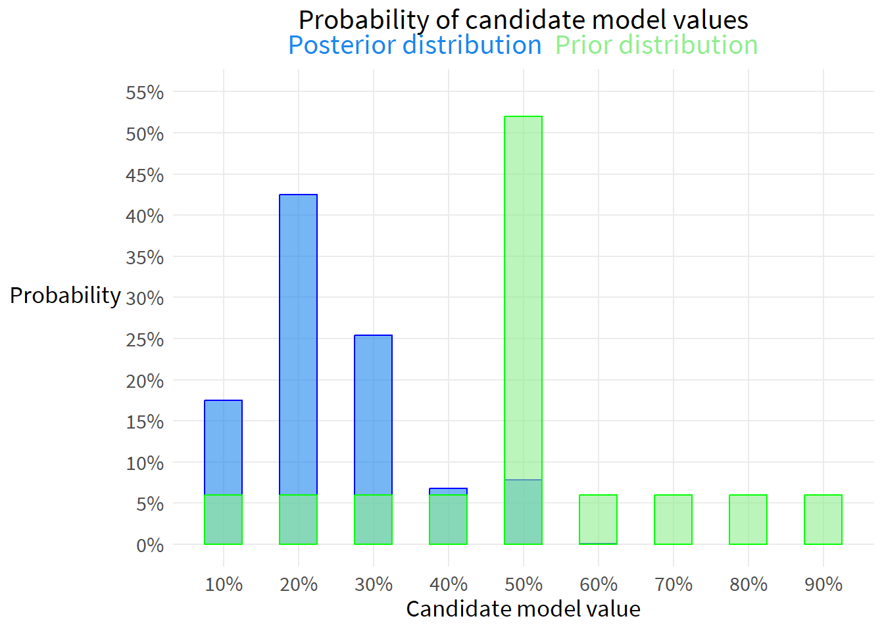884x631 pixels.
Task: Click the 55% label on the y-axis
Action: click(x=145, y=93)
